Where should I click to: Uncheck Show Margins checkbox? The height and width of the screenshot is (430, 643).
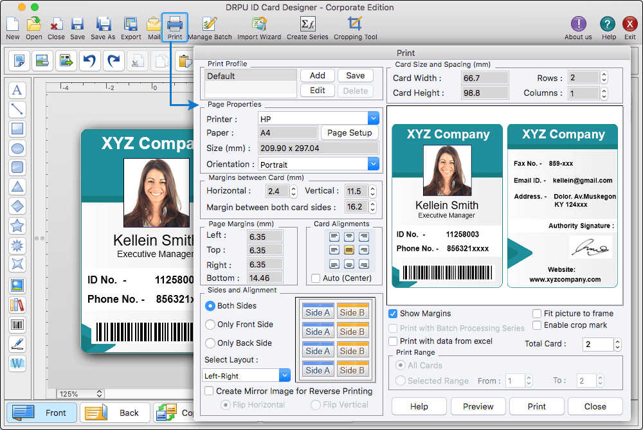(x=393, y=314)
